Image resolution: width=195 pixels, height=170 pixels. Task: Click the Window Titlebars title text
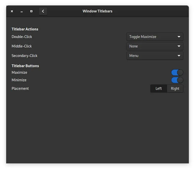97,11
